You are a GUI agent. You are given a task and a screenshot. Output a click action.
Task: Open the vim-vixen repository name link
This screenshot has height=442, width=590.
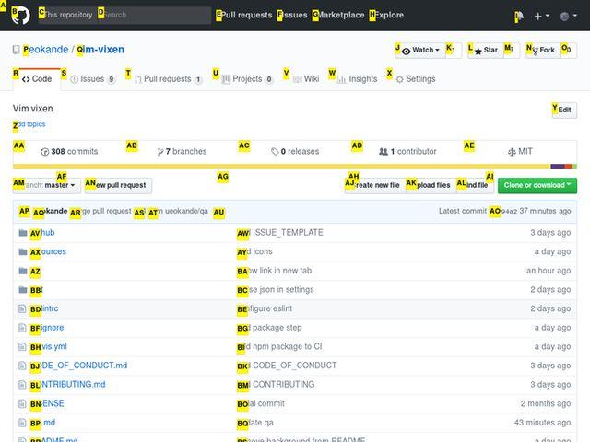click(x=100, y=50)
